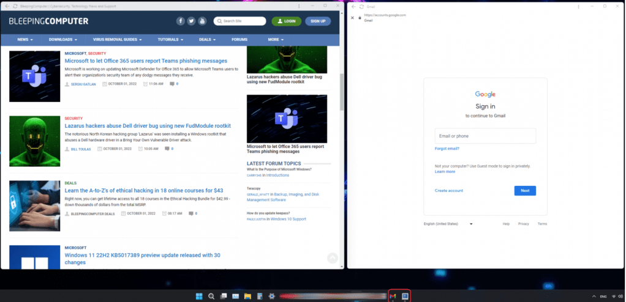The height and width of the screenshot is (302, 626).
Task: Click the MICROSOFT tag on the Teams article
Action: pos(75,53)
